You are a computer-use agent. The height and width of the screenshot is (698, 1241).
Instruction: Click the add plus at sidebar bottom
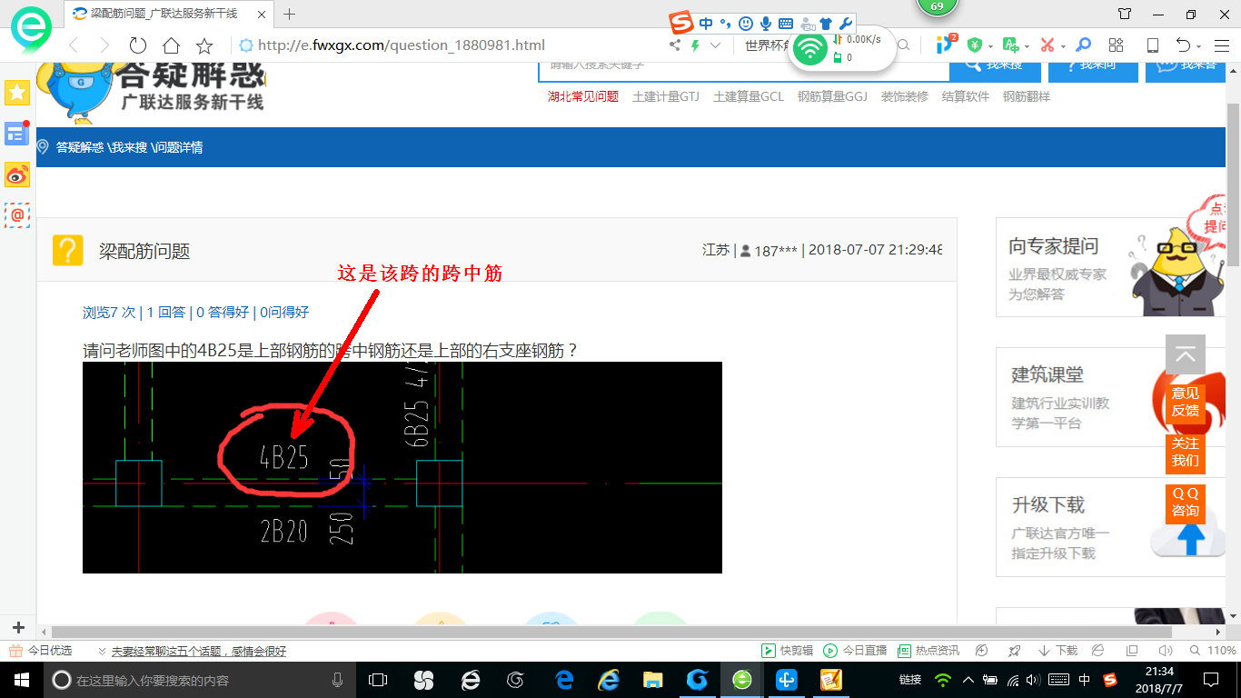tap(18, 627)
